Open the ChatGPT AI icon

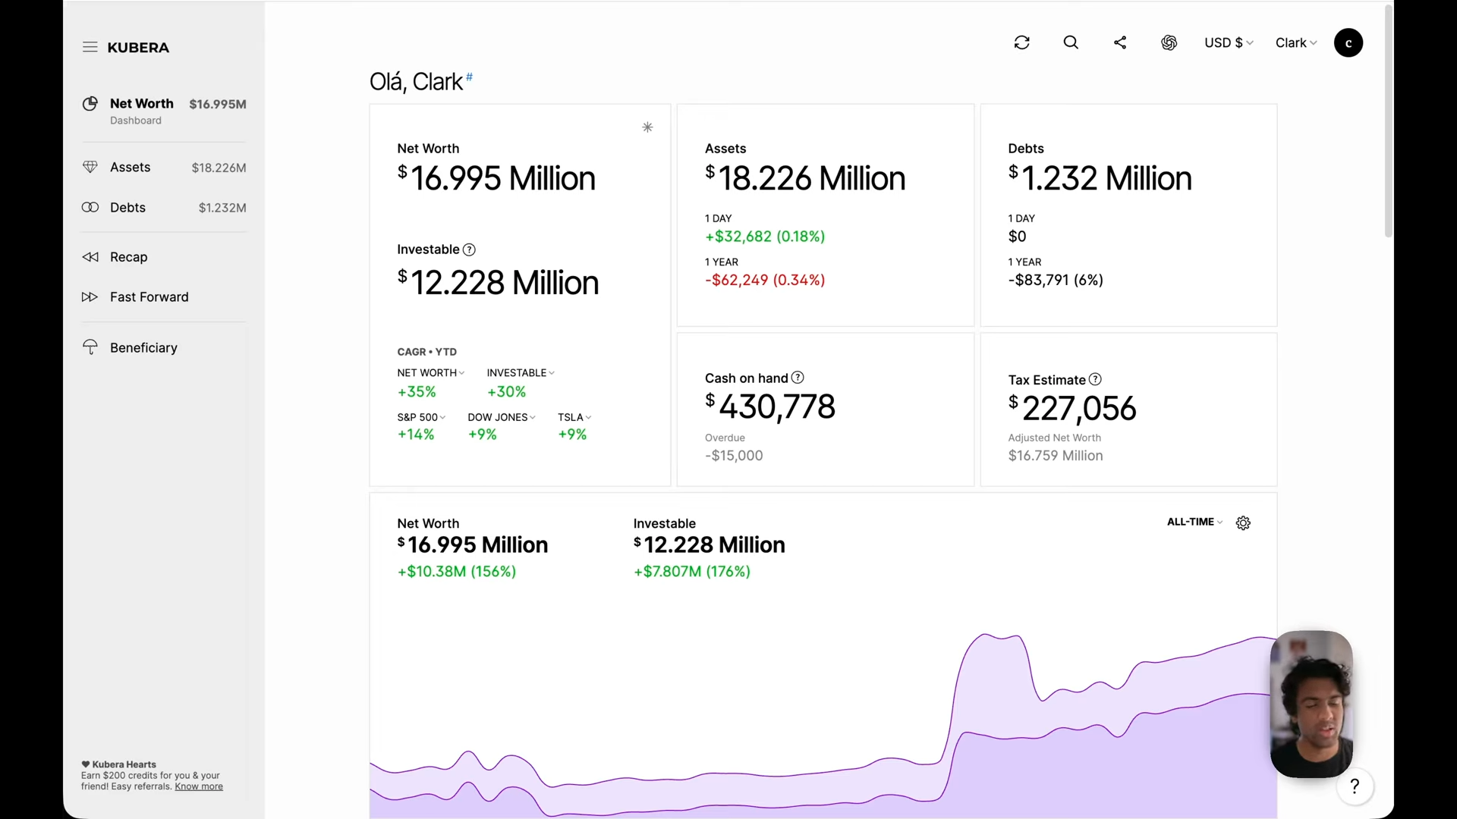(x=1169, y=42)
